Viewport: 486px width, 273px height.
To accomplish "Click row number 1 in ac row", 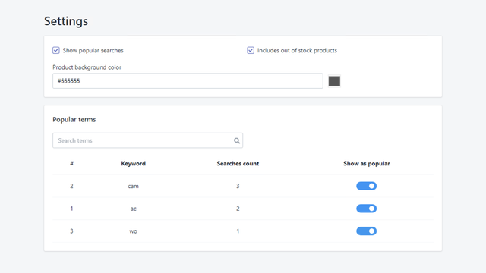I will (x=71, y=209).
